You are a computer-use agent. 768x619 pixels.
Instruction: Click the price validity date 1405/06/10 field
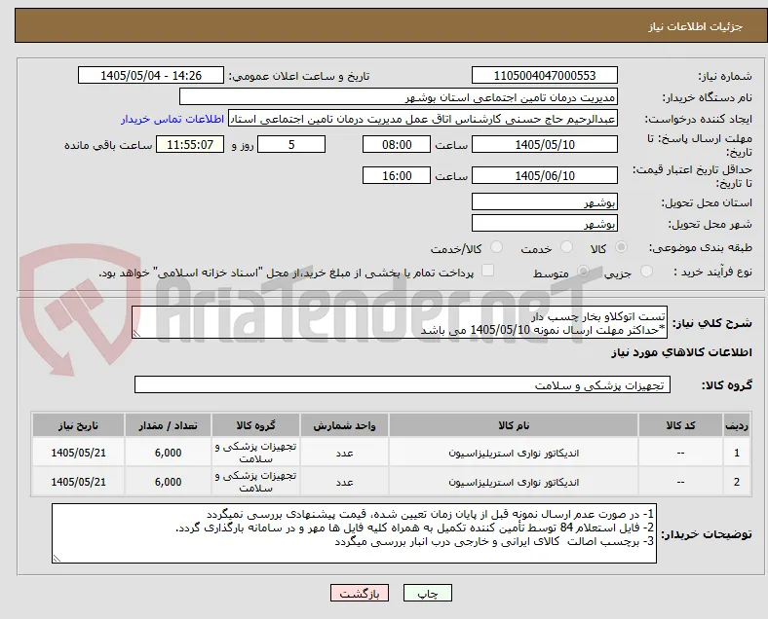[x=545, y=175]
